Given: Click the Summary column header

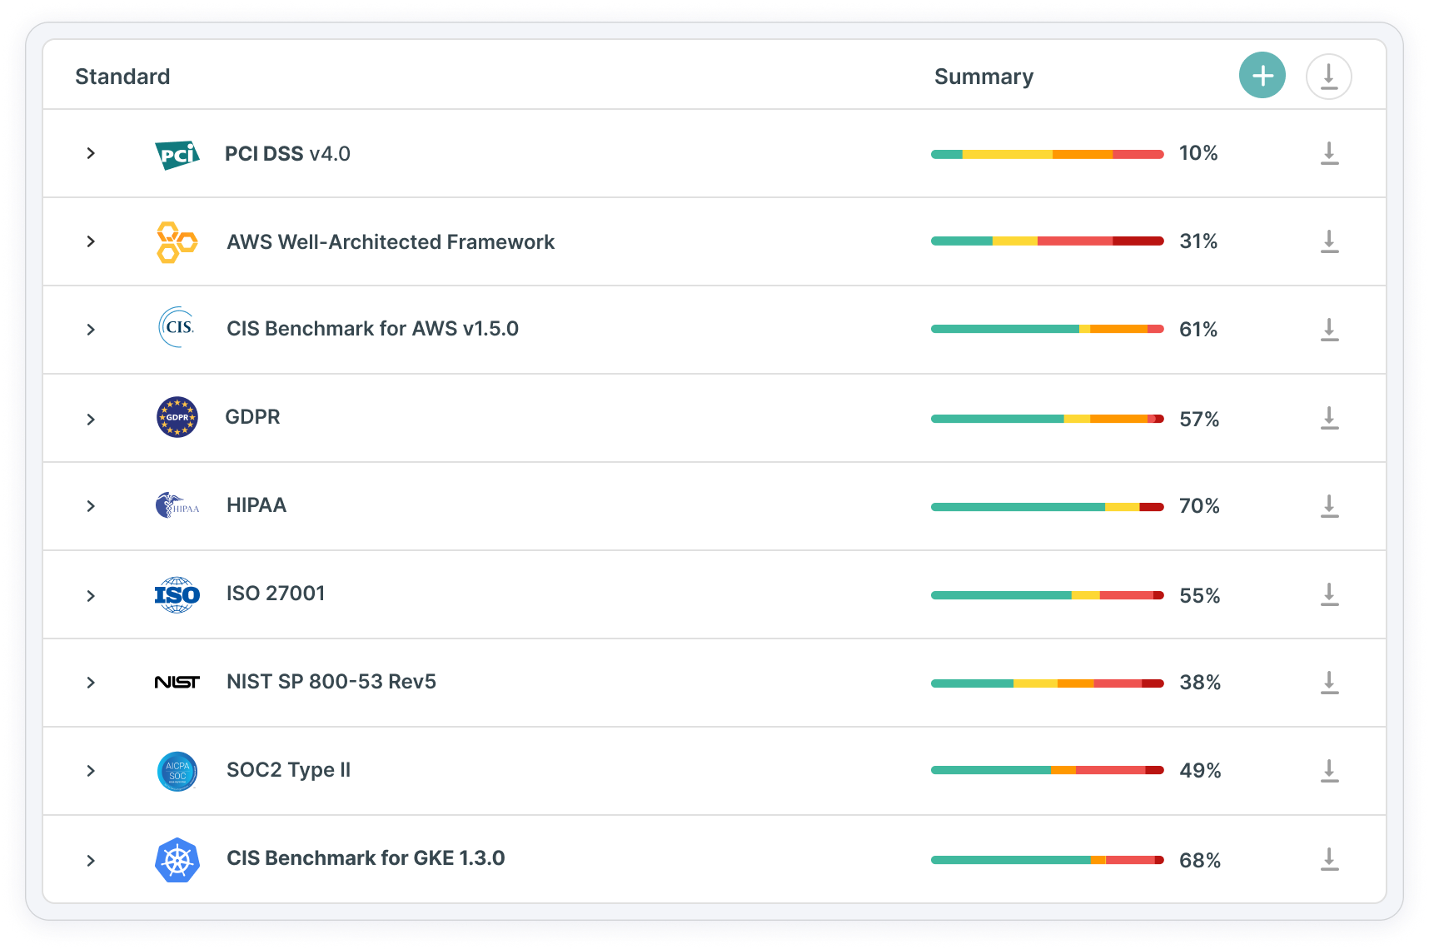Looking at the screenshot, I should 983,76.
